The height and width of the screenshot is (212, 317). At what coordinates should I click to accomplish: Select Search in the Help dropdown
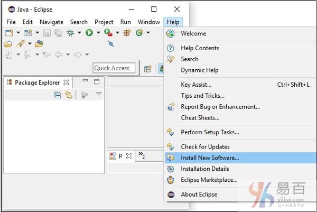pyautogui.click(x=240, y=59)
